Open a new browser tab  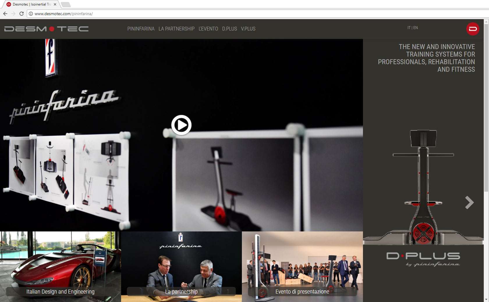66,4
